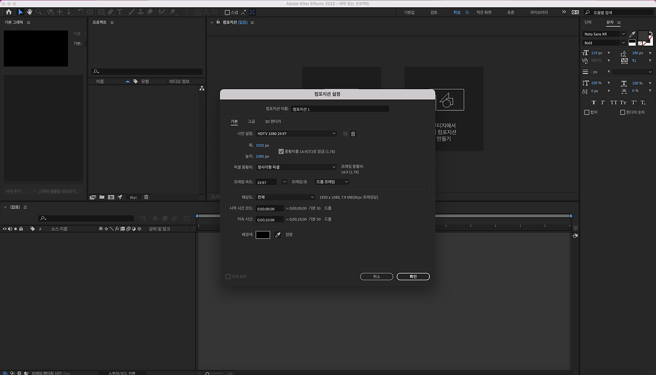
Task: Apply Superscript text style
Action: [634, 102]
